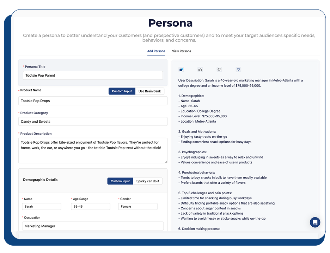Switch to the View Persona tab
Viewport: 330px width, 253px height.
click(182, 51)
